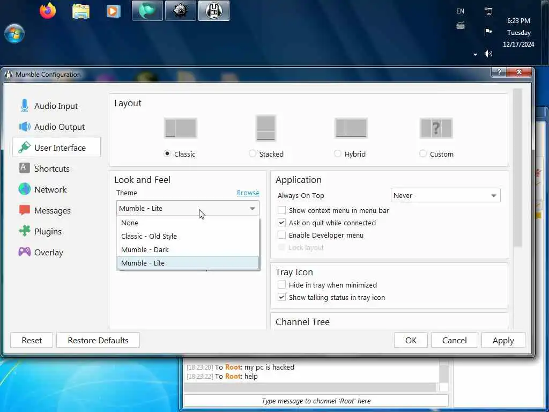Click the Browse theme link
Image resolution: width=549 pixels, height=412 pixels.
(248, 193)
